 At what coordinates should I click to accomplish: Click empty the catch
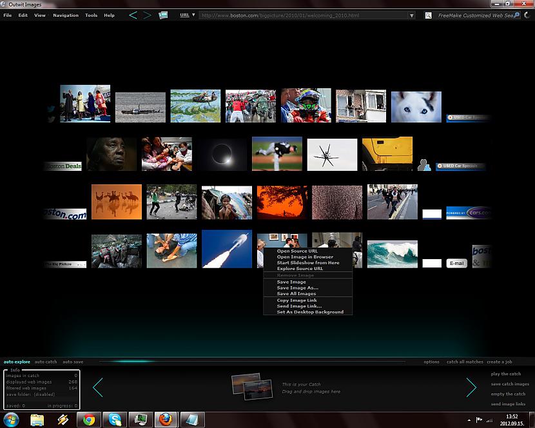(x=508, y=394)
